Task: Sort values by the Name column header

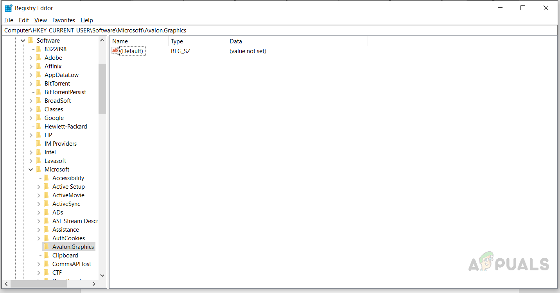Action: click(139, 41)
